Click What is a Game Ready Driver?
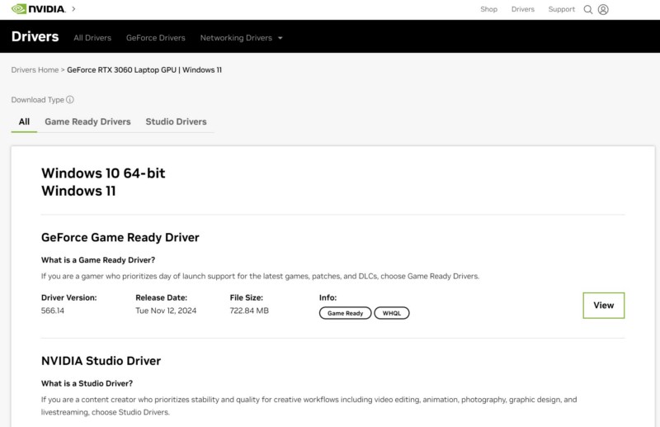The height and width of the screenshot is (427, 660). pos(98,260)
